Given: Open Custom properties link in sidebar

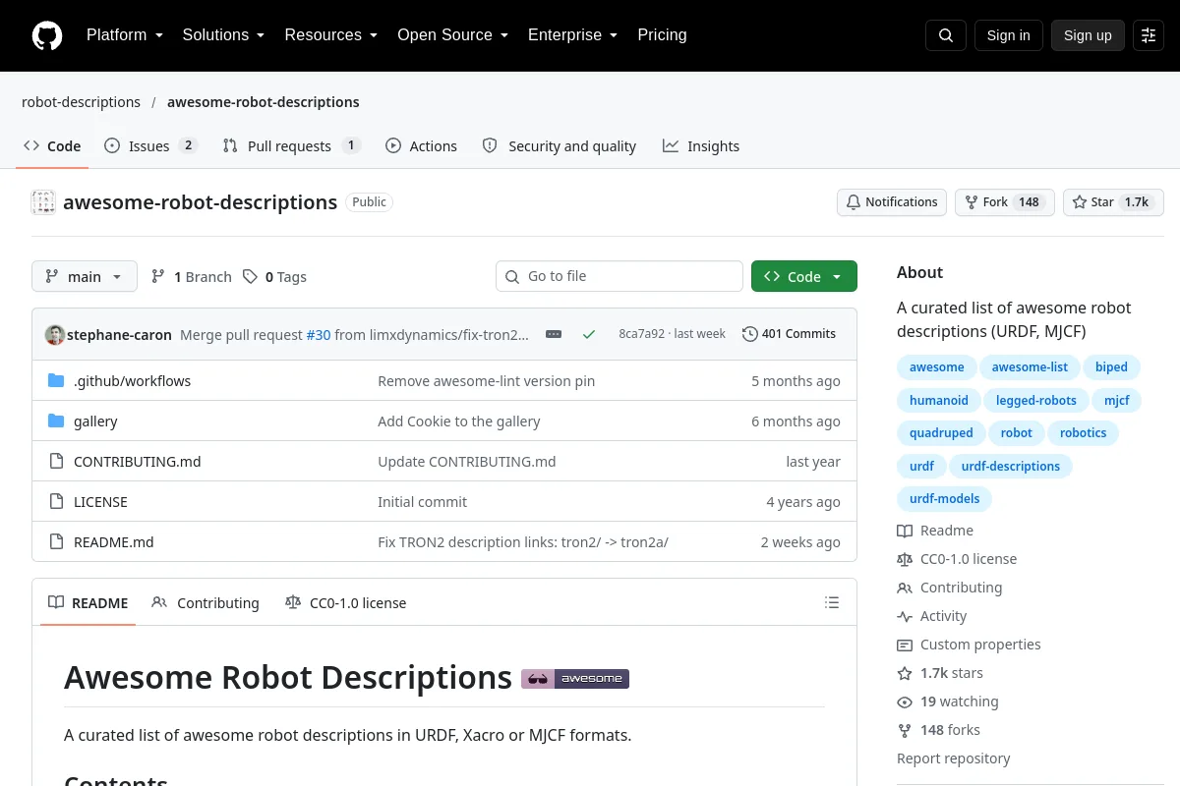Looking at the screenshot, I should [x=969, y=645].
